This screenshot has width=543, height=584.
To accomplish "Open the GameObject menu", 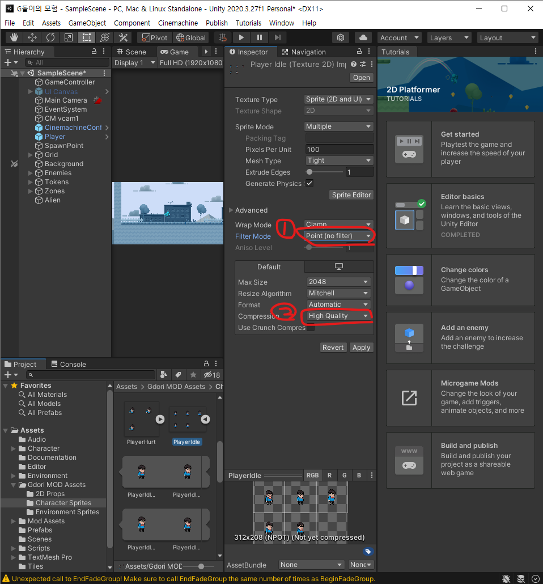I will 87,23.
